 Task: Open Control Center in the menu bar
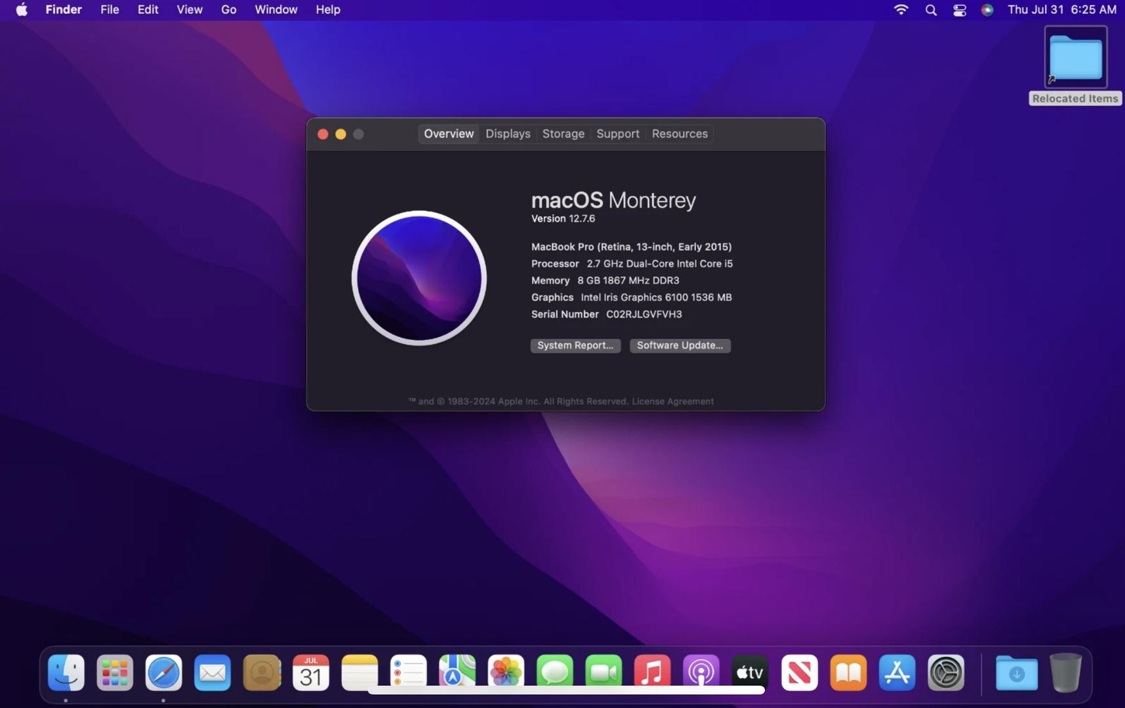960,10
